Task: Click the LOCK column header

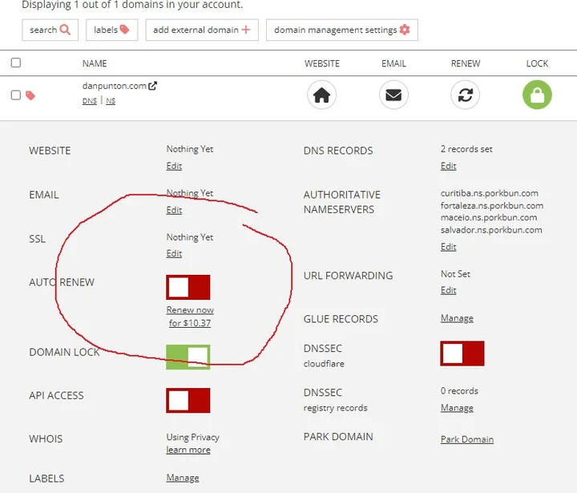Action: 537,63
